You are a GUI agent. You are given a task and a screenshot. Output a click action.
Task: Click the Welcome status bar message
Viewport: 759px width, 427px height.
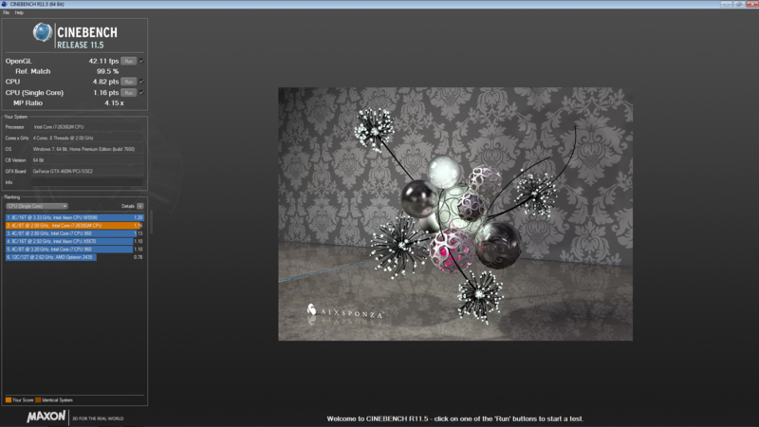coord(455,418)
